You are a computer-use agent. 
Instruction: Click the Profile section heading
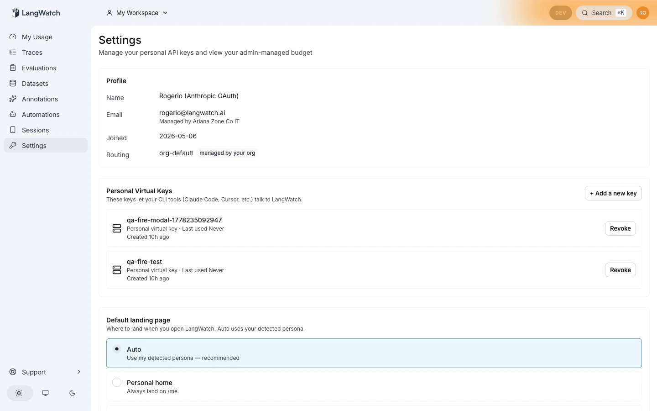[x=116, y=81]
